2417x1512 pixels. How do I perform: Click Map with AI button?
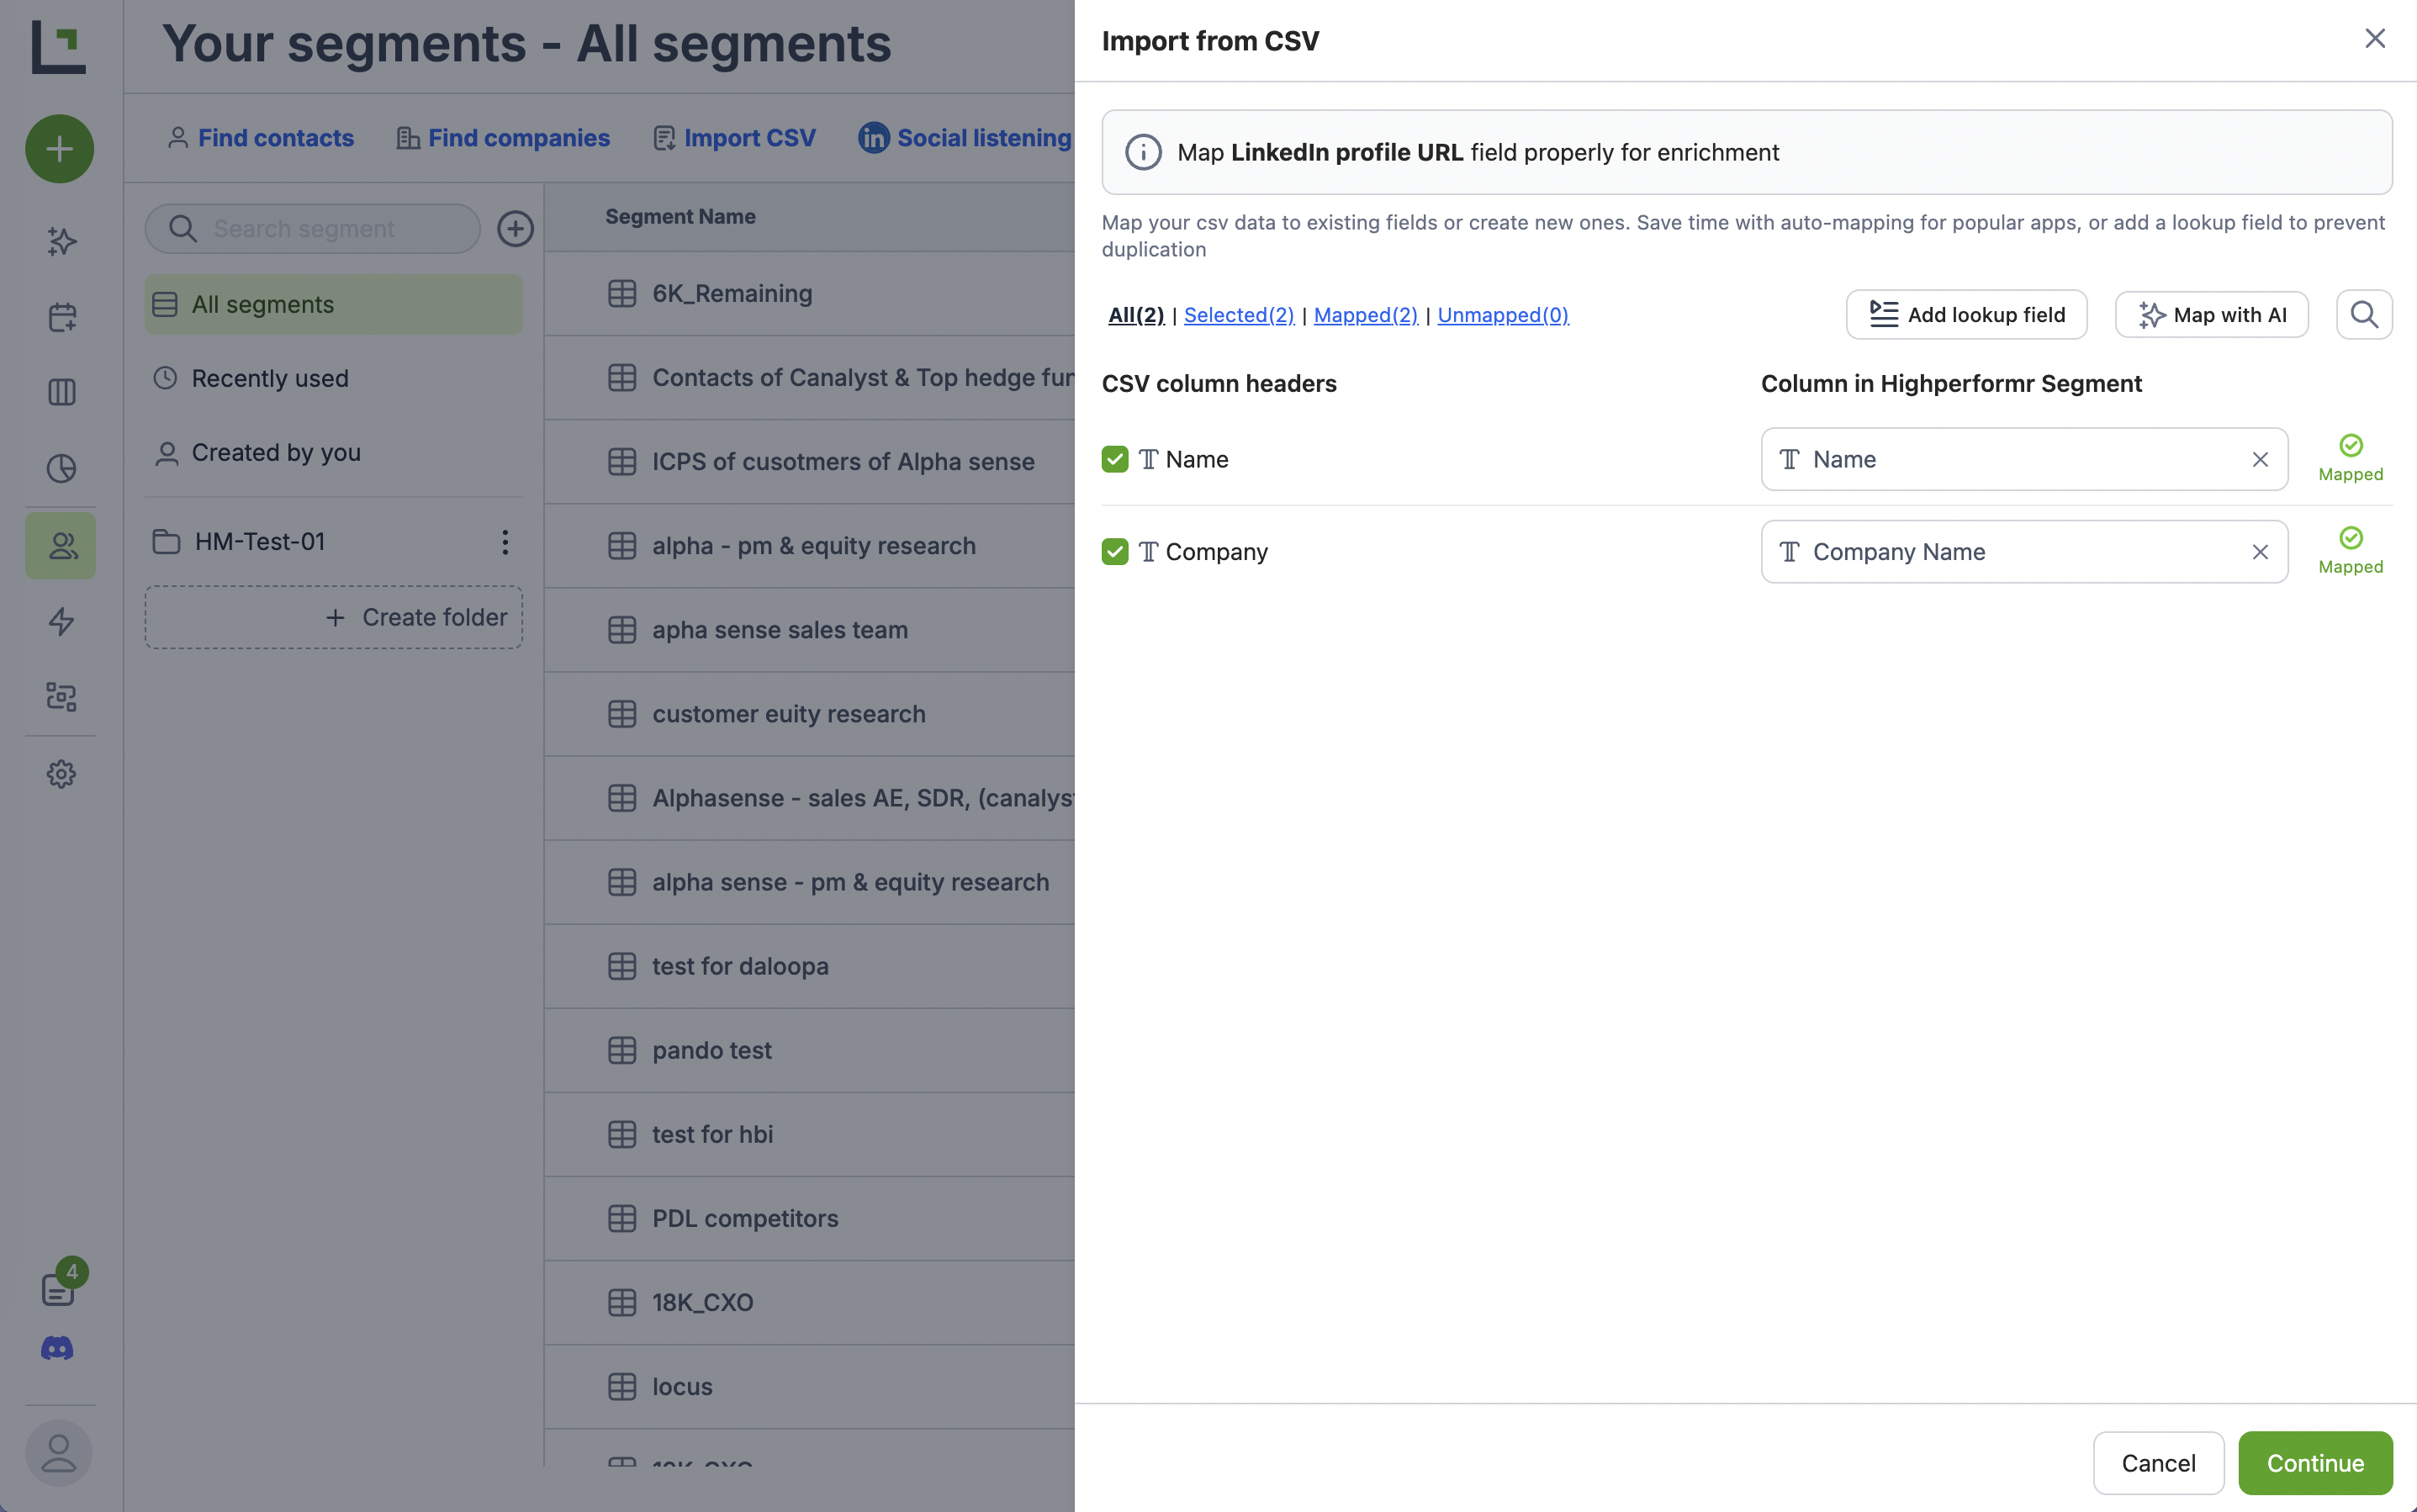(x=2211, y=315)
